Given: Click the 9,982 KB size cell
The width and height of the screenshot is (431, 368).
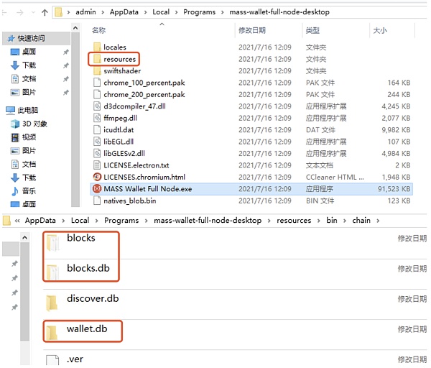Looking at the screenshot, I should point(396,130).
